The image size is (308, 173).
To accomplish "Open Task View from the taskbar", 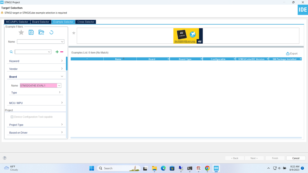I will coord(145,168).
